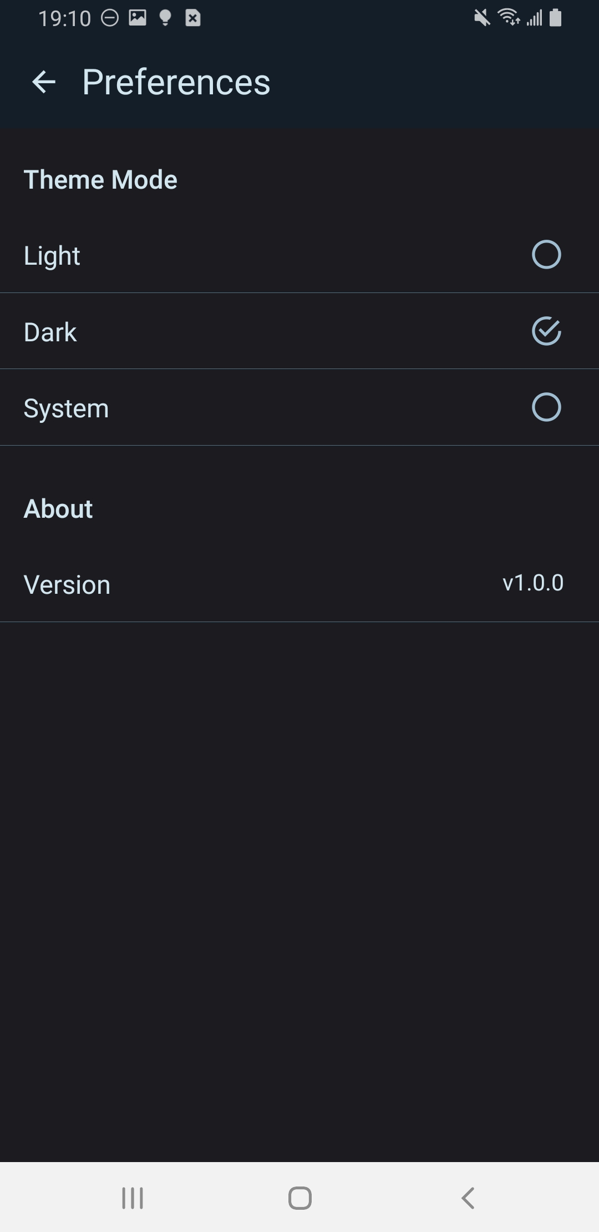Tap the do-not-disturb status icon
Screen dimensions: 599x1232
(x=110, y=18)
